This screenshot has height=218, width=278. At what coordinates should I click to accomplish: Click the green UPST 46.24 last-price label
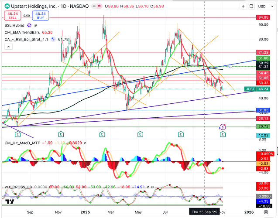257,89
